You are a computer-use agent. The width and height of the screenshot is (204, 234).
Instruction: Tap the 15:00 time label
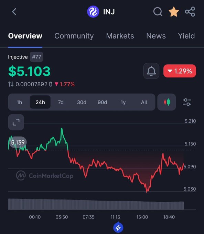pos(142,217)
